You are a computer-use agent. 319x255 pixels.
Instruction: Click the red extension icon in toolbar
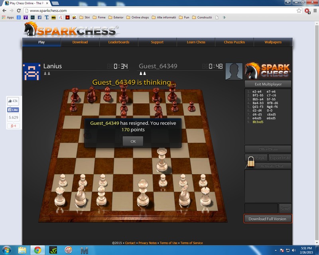307,11
